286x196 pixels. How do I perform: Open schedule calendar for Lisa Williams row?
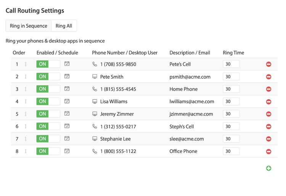click(67, 101)
